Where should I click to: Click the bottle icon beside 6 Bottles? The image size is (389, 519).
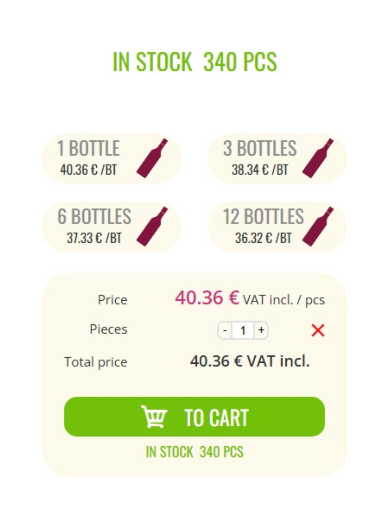click(152, 226)
